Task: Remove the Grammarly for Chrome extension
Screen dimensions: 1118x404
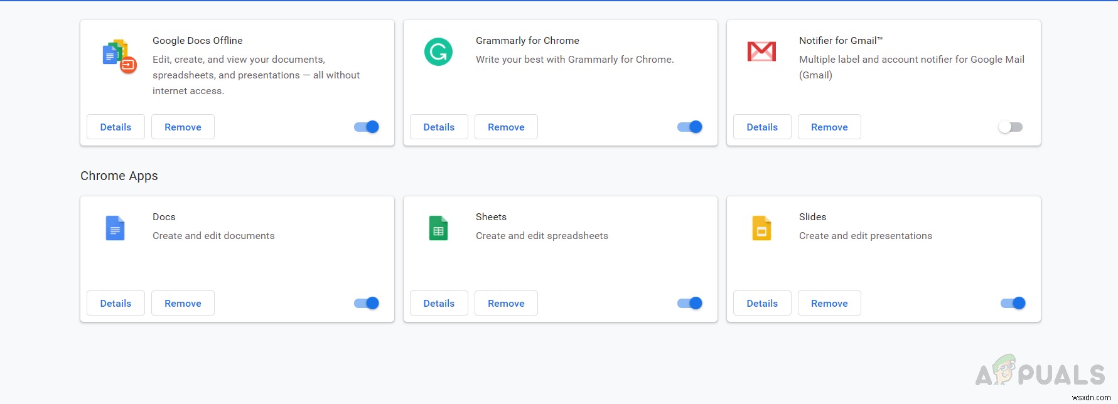Action: (x=506, y=127)
